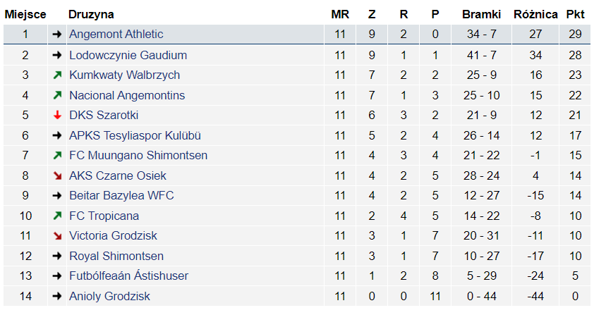Click the black arrow beside Anioly Grodzisk
The height and width of the screenshot is (315, 594).
point(57,297)
